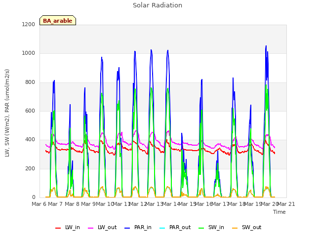Screen dimensions: 316x237
Task: Click the magenta LW_out legend swatch
Action: tap(91, 228)
